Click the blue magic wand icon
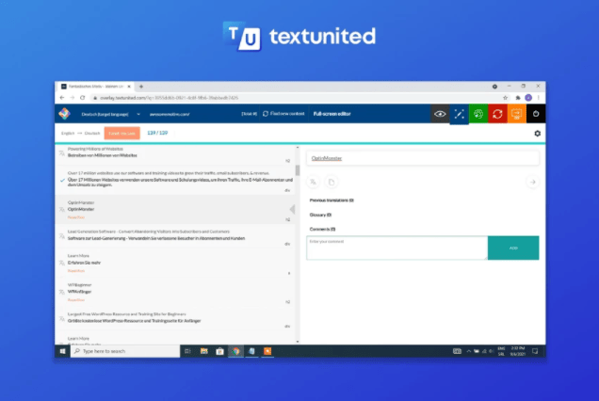 point(460,114)
